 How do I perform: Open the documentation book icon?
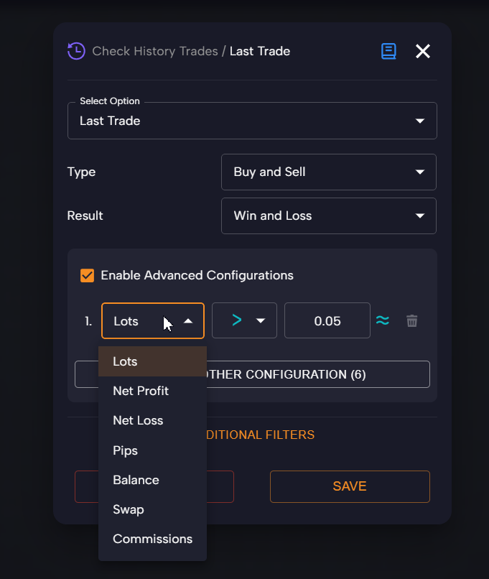pos(388,51)
